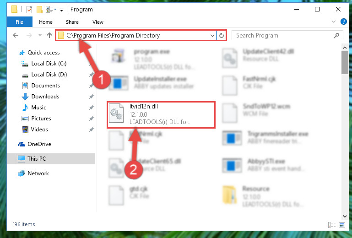Viewport: 352px width, 238px height.
Task: Open the File ribbon tab
Action: [20, 22]
